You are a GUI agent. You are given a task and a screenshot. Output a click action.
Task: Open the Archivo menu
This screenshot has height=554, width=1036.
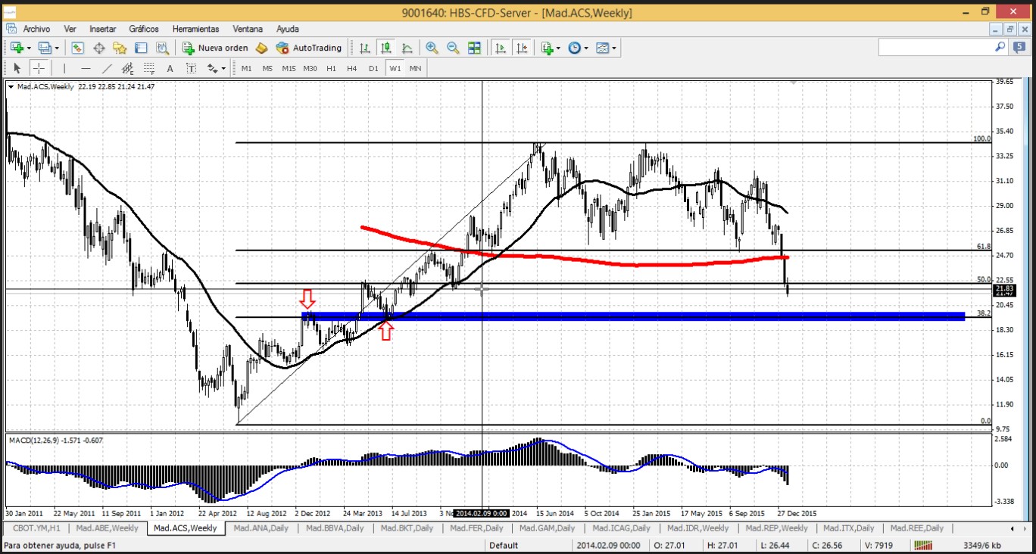click(36, 29)
